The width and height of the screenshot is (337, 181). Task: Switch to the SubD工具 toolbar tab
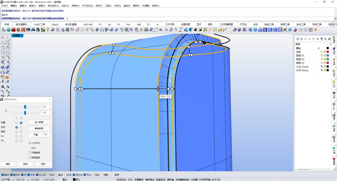pos(39,24)
